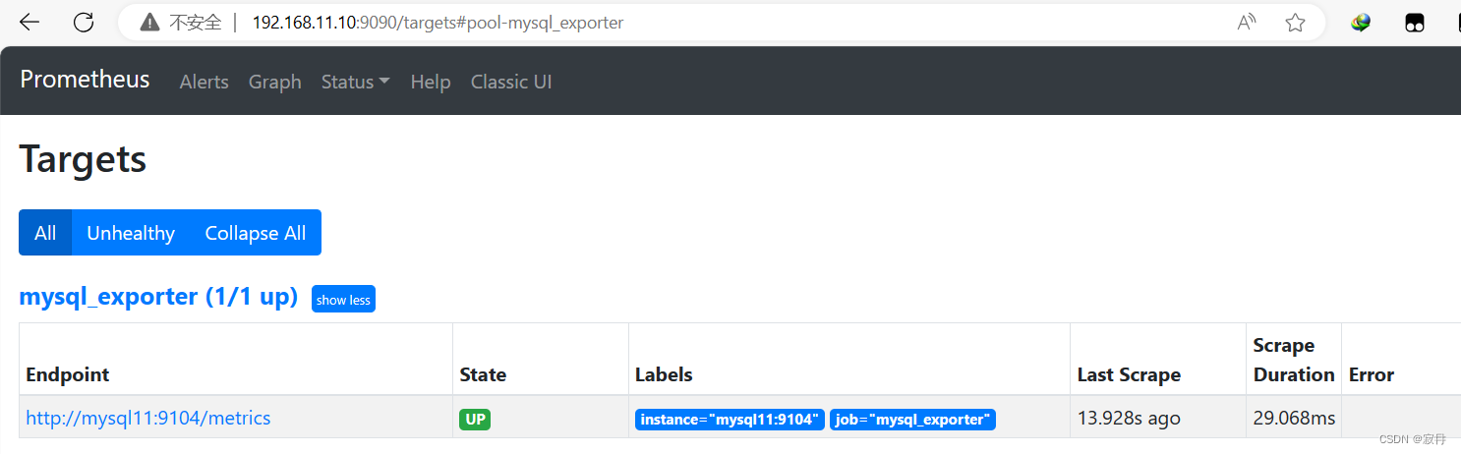Click the 29.068ms scrape duration value
Screen dimensions: 1461x454
(x=1294, y=419)
